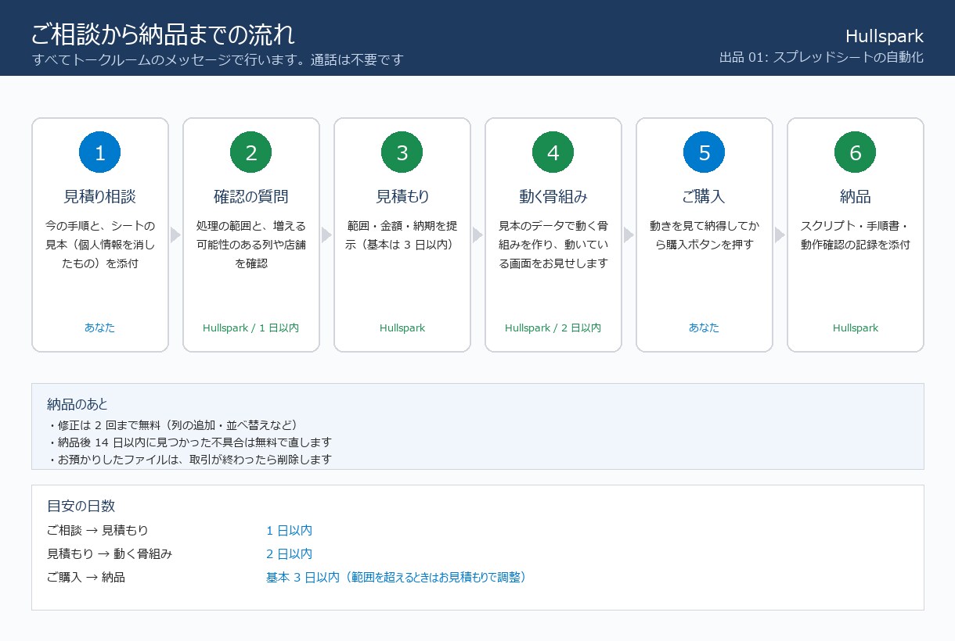Click the green step 2 number circle
This screenshot has width=955, height=641.
(251, 152)
